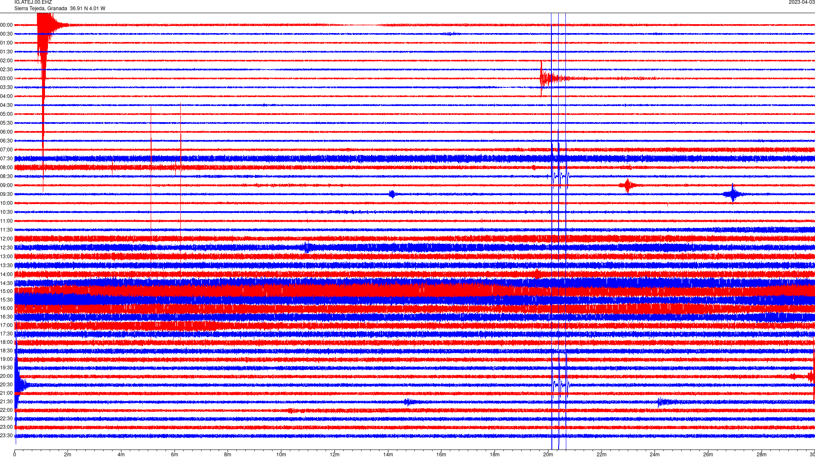Viewport: 815px width, 458px height.
Task: Select the 11:00 time row label
Action: [6, 221]
